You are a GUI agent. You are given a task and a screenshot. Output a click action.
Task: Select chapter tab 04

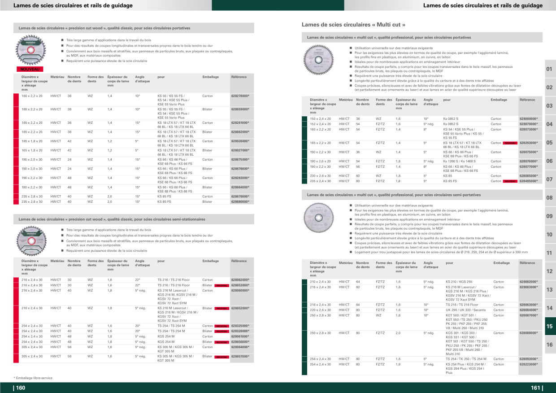[550, 124]
